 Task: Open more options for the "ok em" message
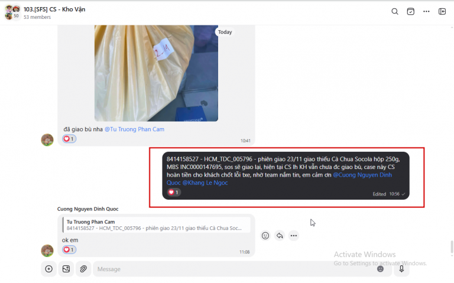[294, 236]
